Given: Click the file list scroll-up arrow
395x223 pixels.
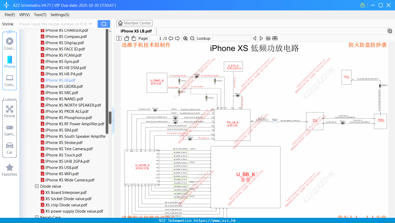Looking at the screenshot, I should tap(110, 31).
